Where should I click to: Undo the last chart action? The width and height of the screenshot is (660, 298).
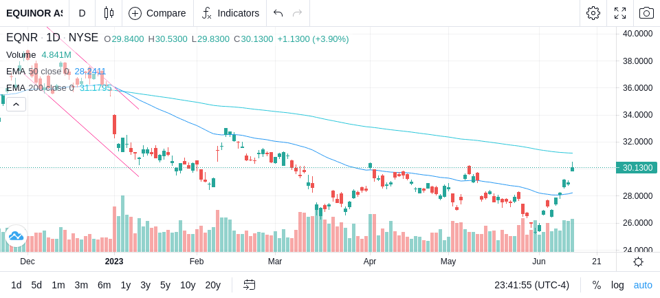point(278,13)
